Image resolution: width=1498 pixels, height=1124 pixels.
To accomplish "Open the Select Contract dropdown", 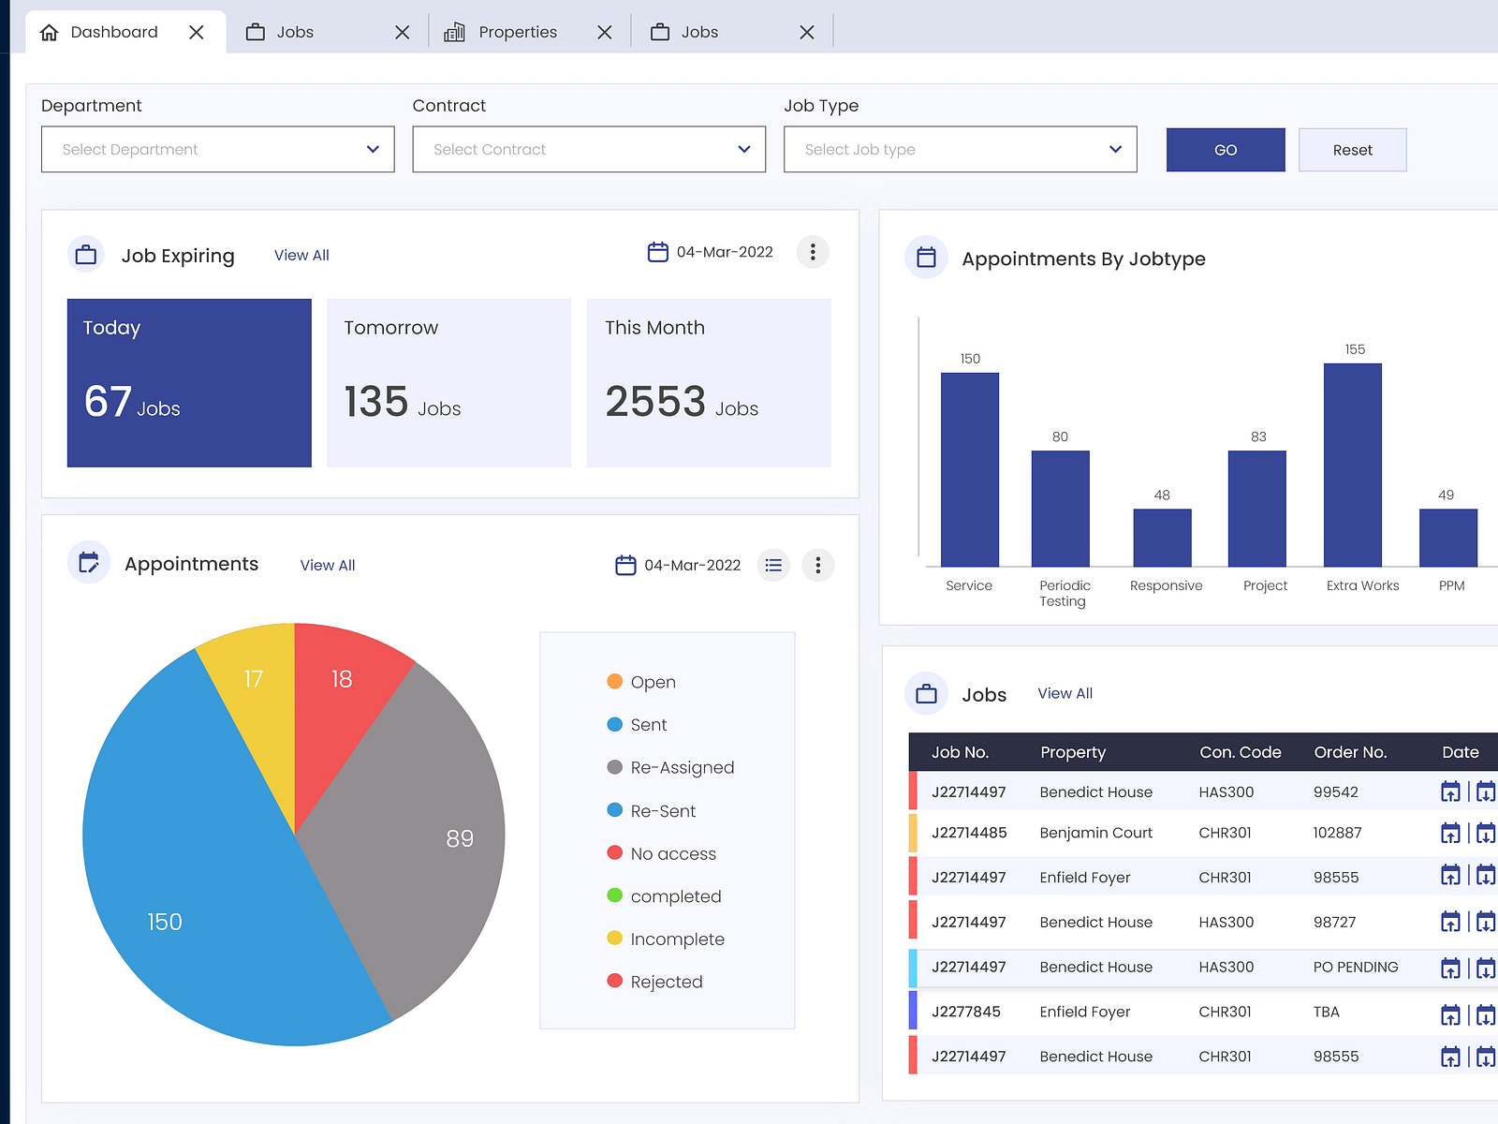I will [x=588, y=149].
